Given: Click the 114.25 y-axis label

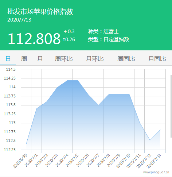Looking at the screenshot, I should 10,78.
